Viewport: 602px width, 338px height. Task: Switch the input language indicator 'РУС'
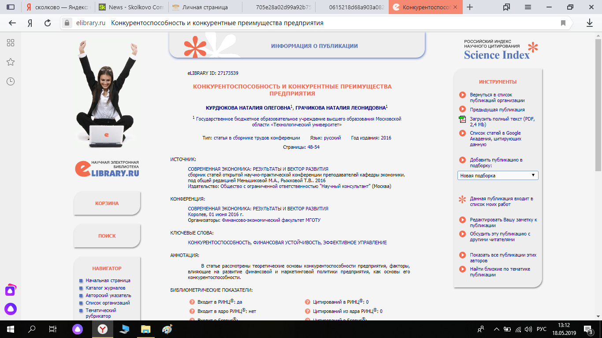point(541,329)
